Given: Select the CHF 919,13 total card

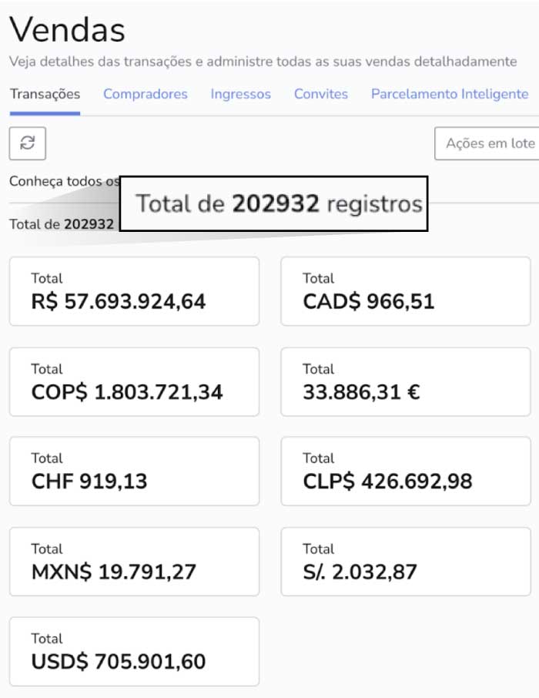Looking at the screenshot, I should [x=134, y=471].
